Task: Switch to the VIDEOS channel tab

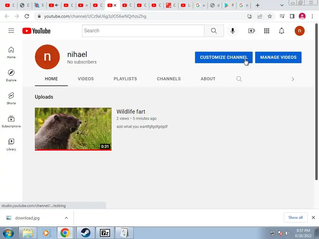Action: pyautogui.click(x=86, y=79)
